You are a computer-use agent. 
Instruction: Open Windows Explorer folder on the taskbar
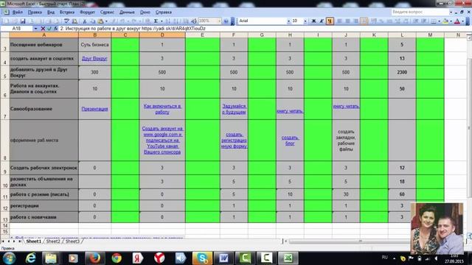[x=51, y=258]
